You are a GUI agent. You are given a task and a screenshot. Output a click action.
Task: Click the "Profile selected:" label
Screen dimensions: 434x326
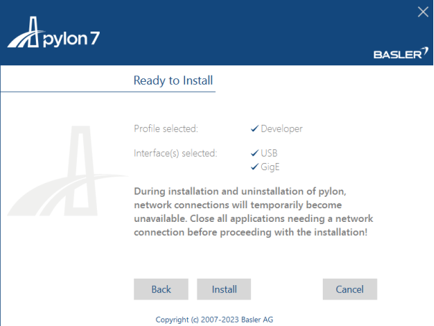coord(166,129)
